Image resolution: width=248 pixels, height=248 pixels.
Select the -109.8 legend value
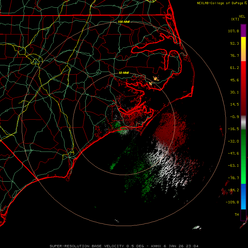tap(232, 202)
